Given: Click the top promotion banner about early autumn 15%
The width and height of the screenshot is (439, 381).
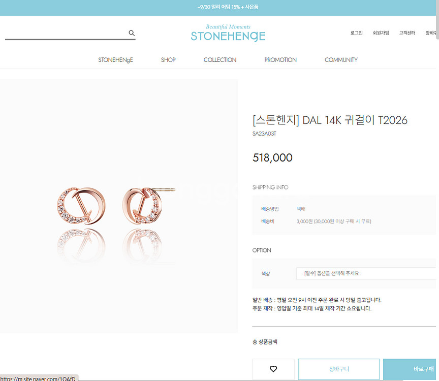Looking at the screenshot, I should (228, 7).
